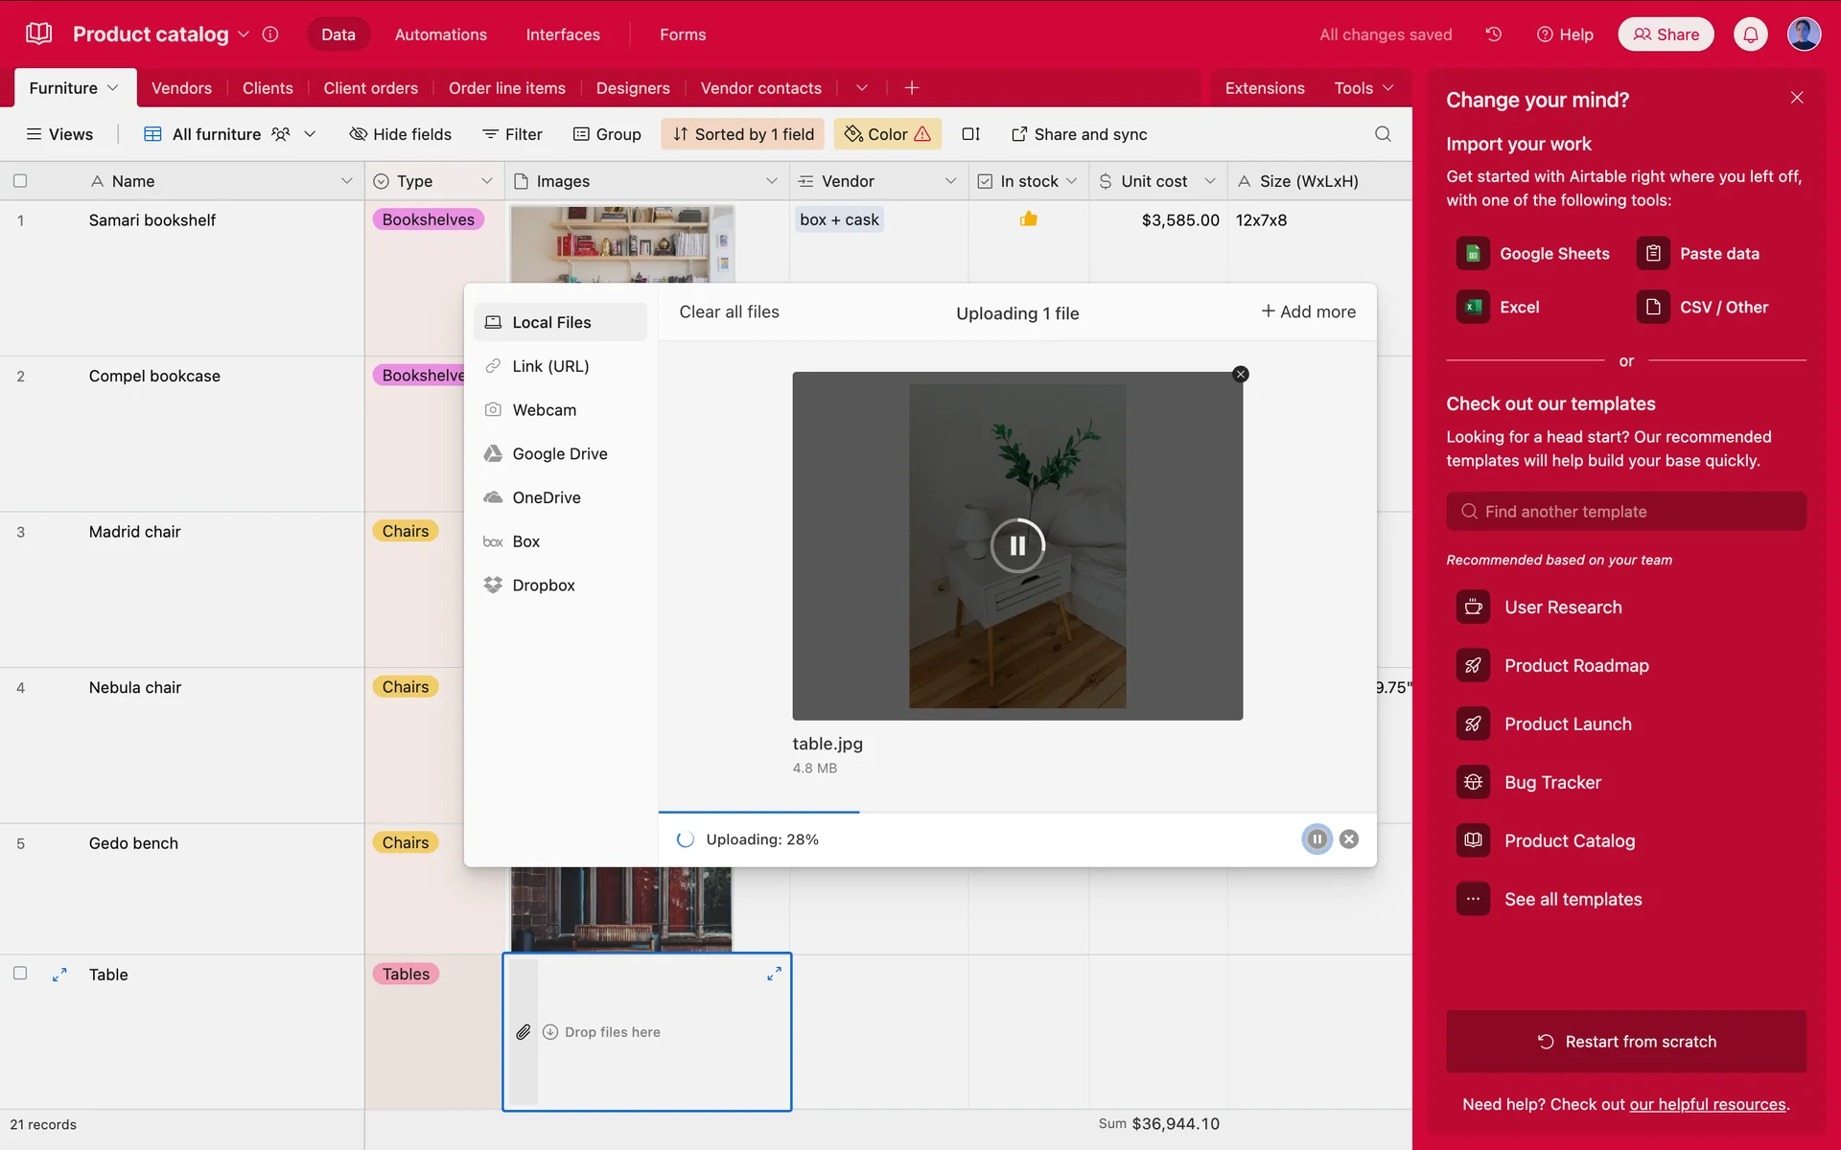
Task: Click the notifications bell icon
Action: pyautogui.click(x=1750, y=34)
